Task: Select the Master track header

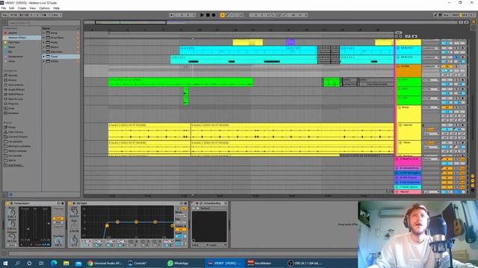Action: (409, 192)
